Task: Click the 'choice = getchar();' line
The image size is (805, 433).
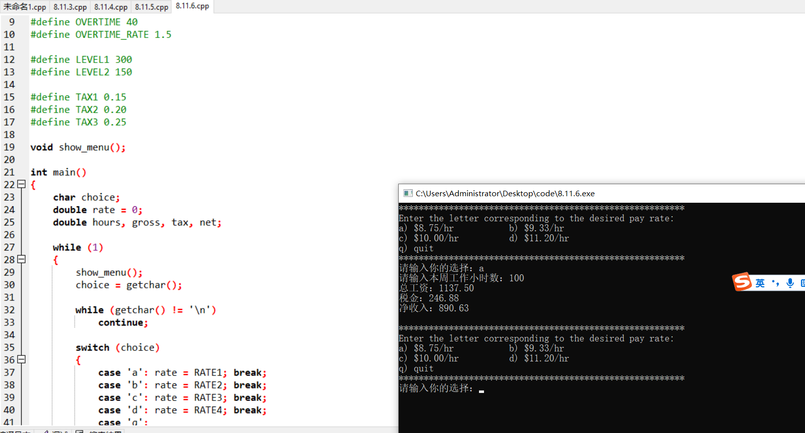Action: 128,285
